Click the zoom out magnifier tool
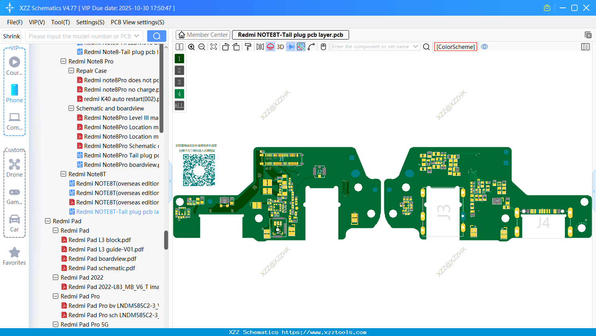This screenshot has height=336, width=596. [202, 47]
